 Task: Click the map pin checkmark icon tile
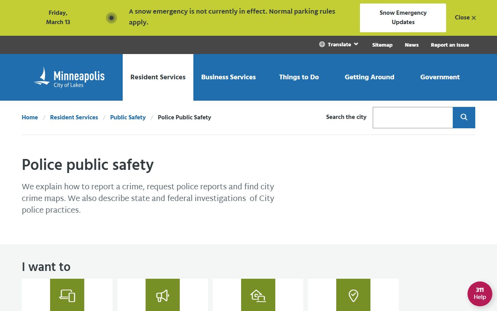(x=353, y=295)
